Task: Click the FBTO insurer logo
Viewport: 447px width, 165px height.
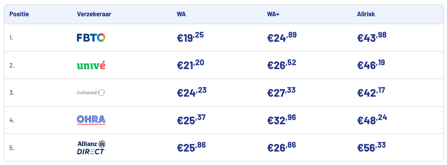Action: (x=91, y=38)
